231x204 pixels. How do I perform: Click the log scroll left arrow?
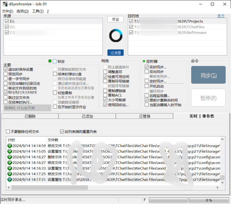[9, 187]
